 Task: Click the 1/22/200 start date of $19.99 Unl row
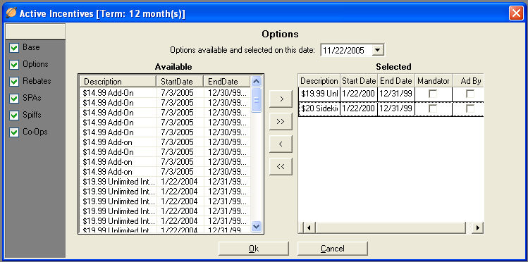[359, 94]
